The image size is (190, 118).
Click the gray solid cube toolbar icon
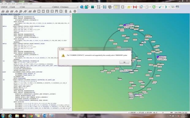pyautogui.click(x=110, y=7)
